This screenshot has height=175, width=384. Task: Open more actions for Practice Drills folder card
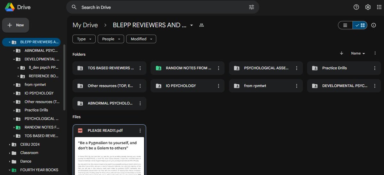coord(375,68)
